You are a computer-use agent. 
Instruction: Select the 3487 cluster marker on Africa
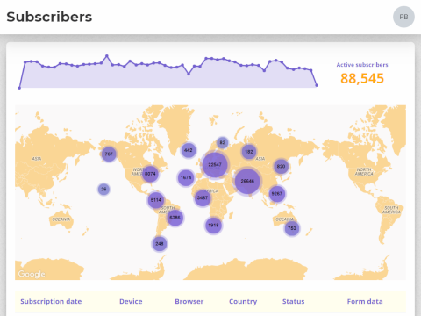(203, 197)
